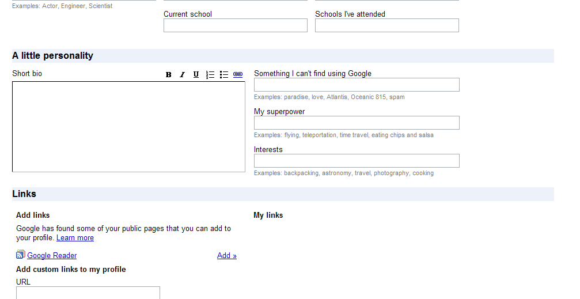Insert bulleted list in Short bio
This screenshot has height=299, width=580.
tap(224, 75)
